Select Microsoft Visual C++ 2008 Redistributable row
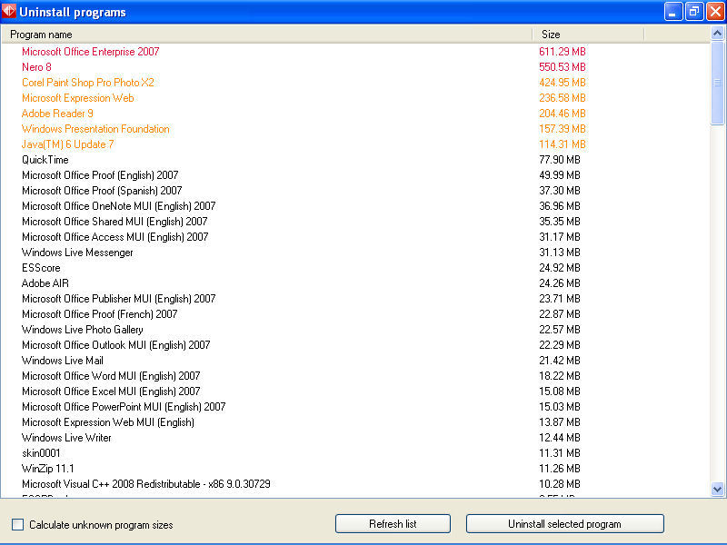Screen dimensions: 727x545 coord(146,484)
